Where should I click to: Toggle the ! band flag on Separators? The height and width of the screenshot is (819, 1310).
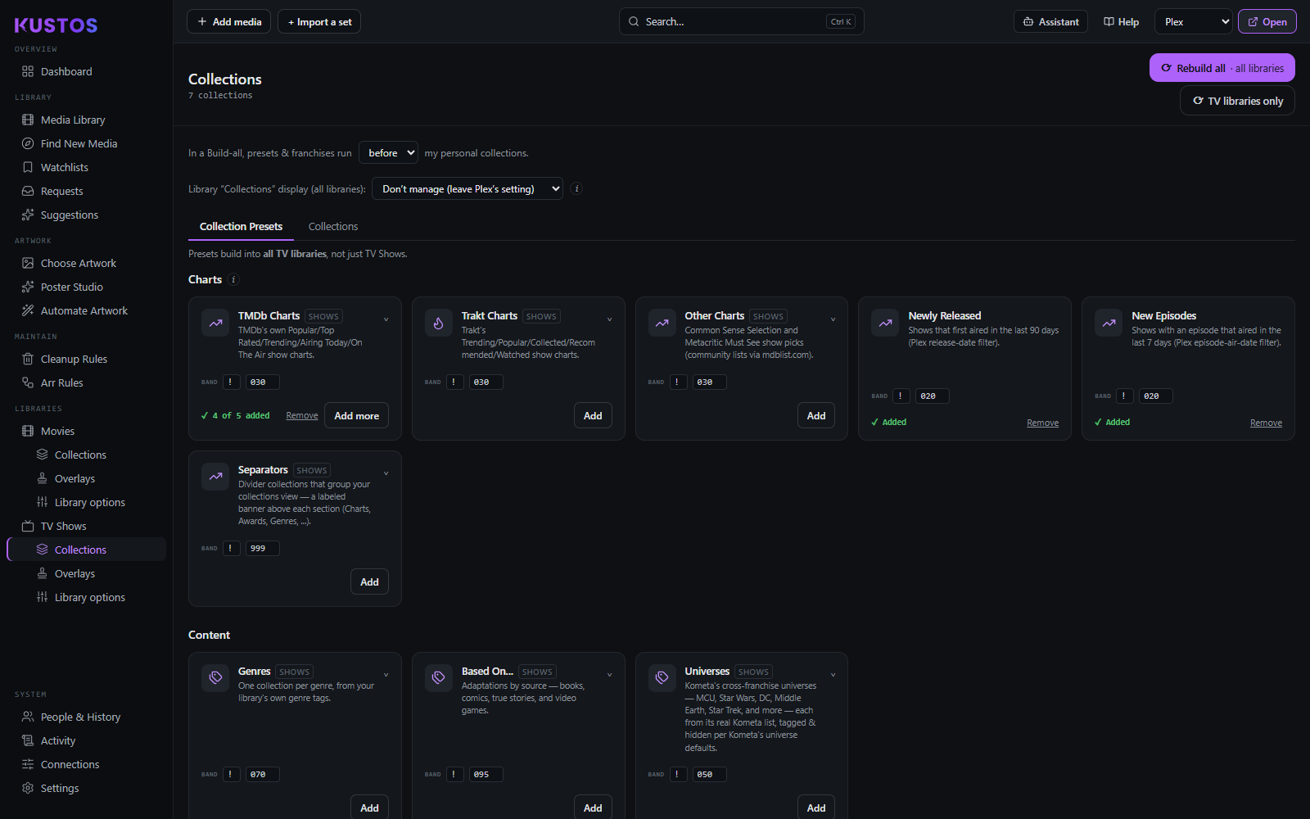click(231, 548)
